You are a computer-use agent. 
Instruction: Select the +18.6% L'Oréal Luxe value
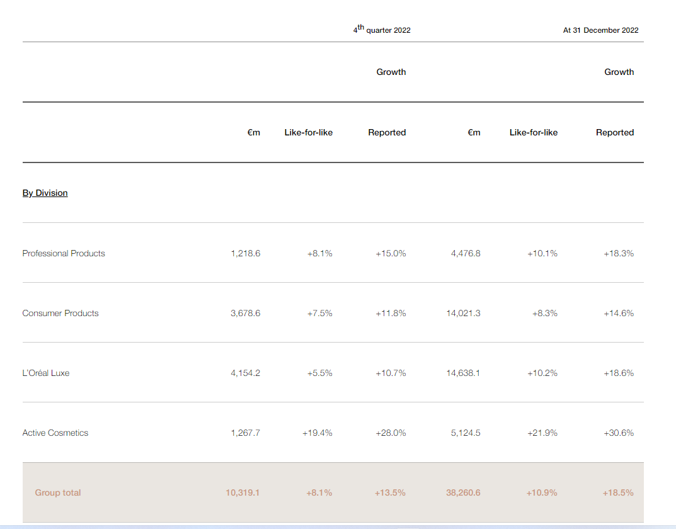click(619, 373)
